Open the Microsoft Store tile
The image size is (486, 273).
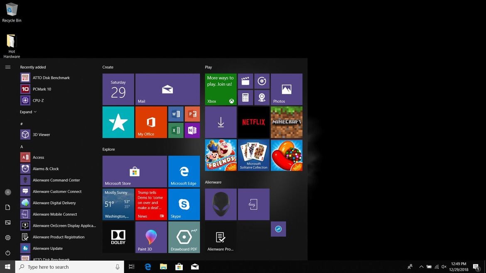[135, 171]
